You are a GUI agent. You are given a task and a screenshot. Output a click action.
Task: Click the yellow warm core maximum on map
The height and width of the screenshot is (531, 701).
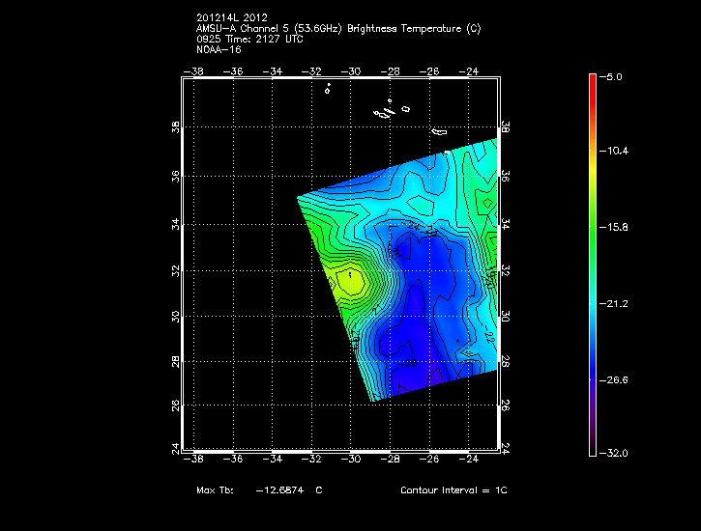coord(351,282)
